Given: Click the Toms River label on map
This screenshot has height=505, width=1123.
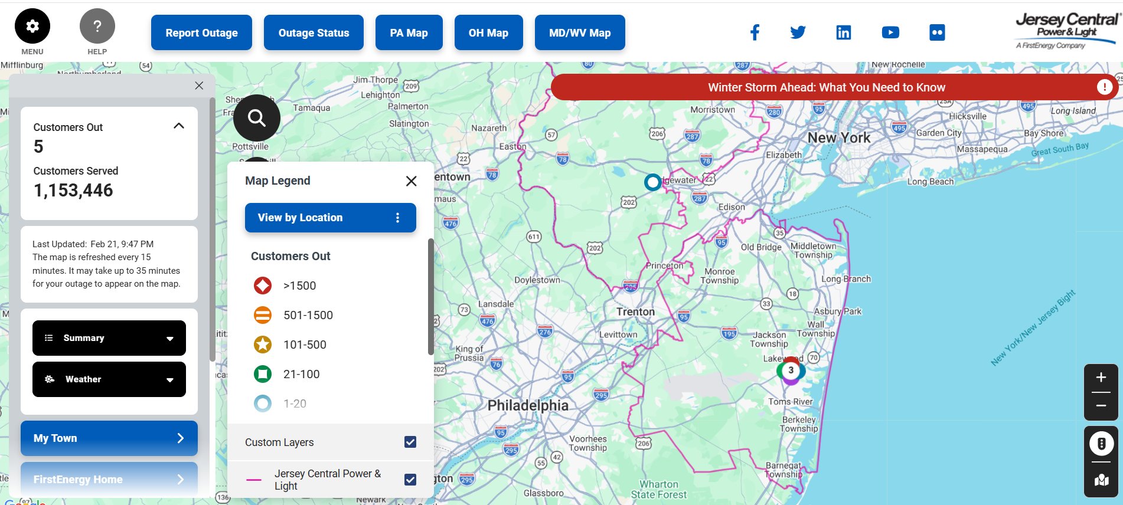Looking at the screenshot, I should click(x=791, y=402).
